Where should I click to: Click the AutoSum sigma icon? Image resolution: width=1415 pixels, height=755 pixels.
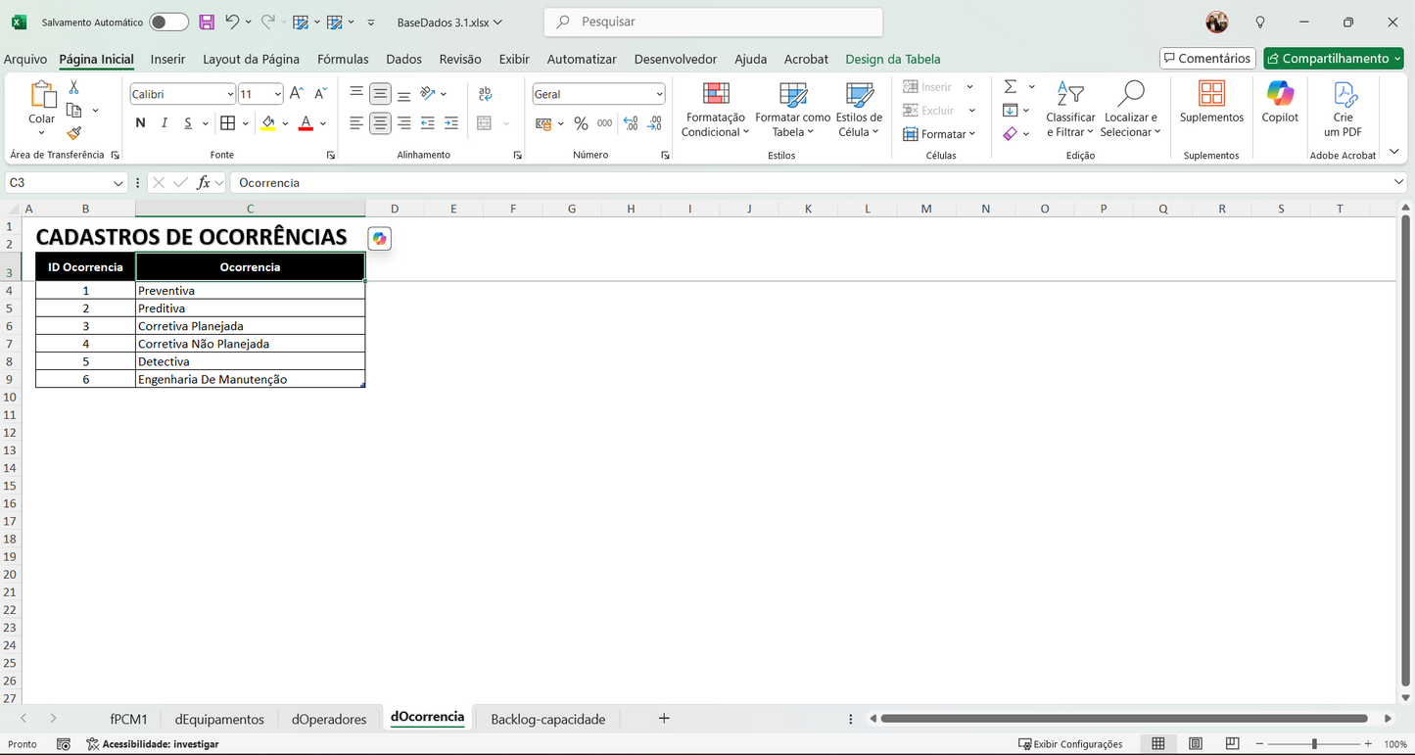1011,87
